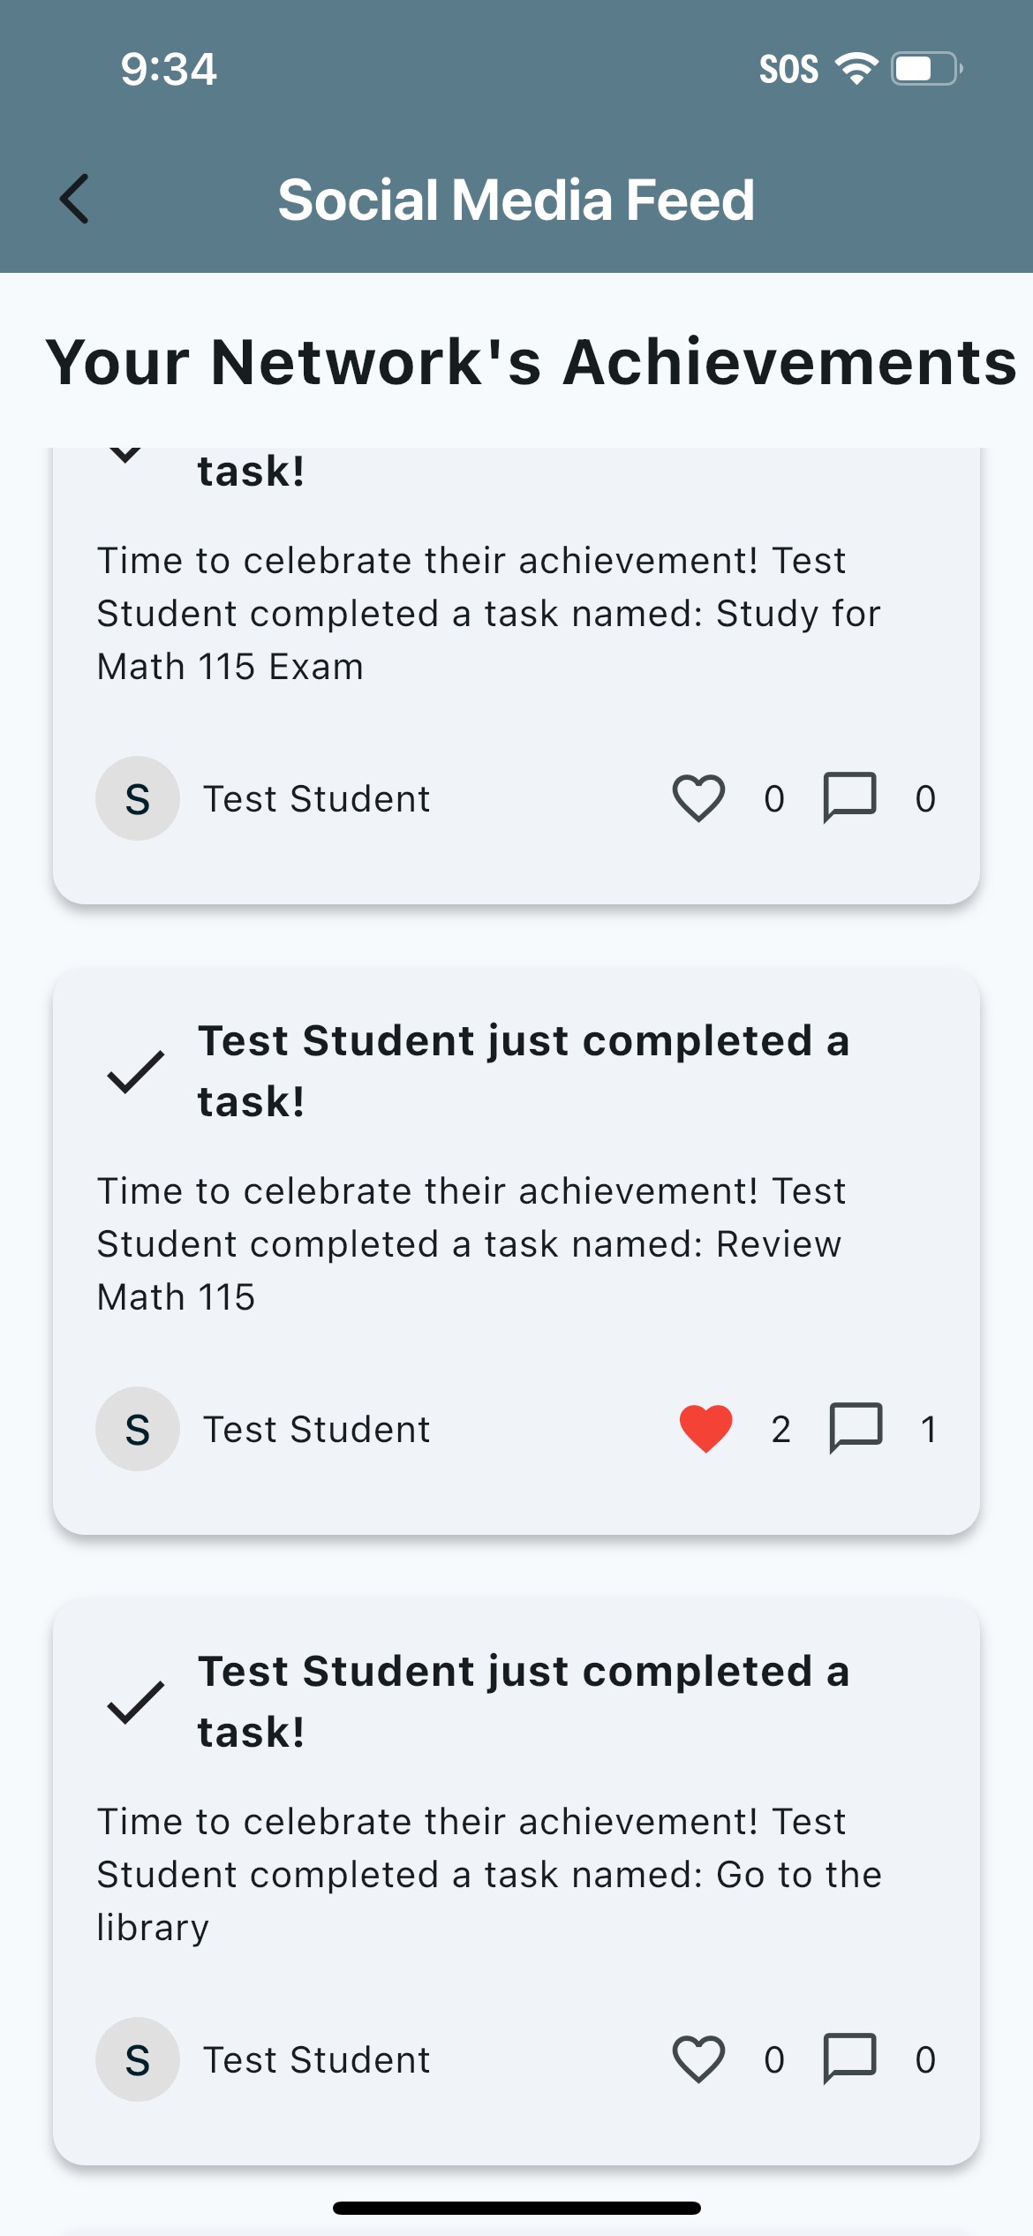Open Test Student profile from library post
Viewport: 1033px width, 2236px height.
point(316,2060)
